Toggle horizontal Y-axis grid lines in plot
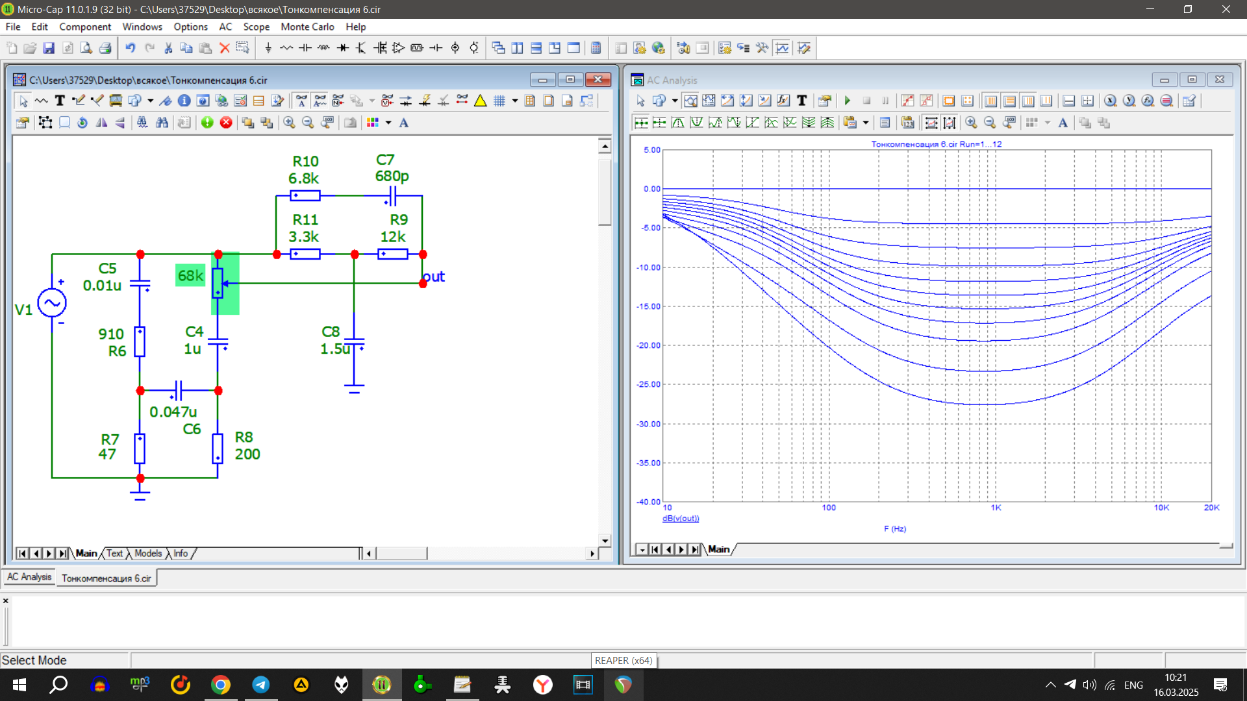 [x=1009, y=101]
